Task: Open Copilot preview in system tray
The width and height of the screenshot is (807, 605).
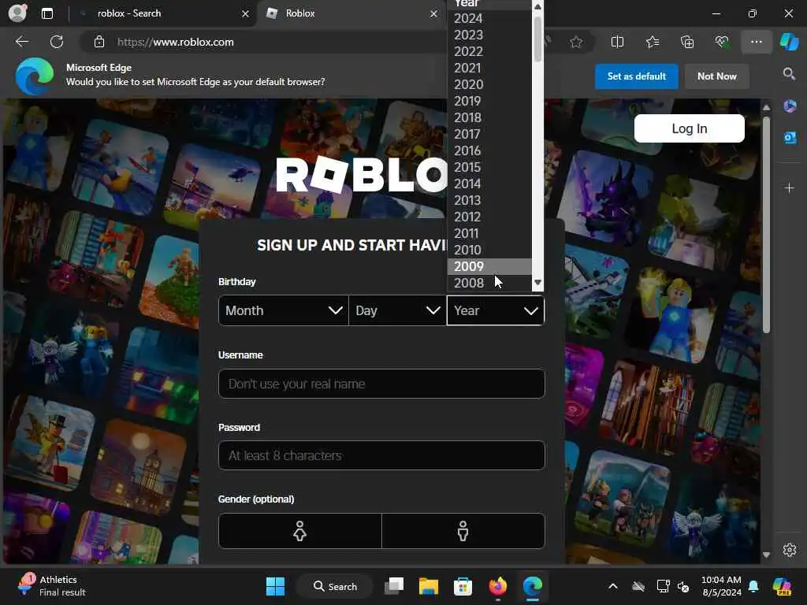Action: pos(782,586)
